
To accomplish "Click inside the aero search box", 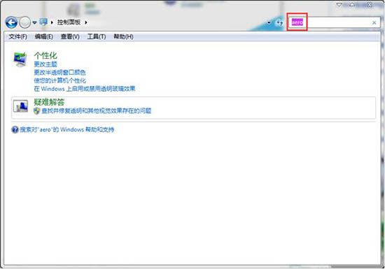I will pos(334,22).
